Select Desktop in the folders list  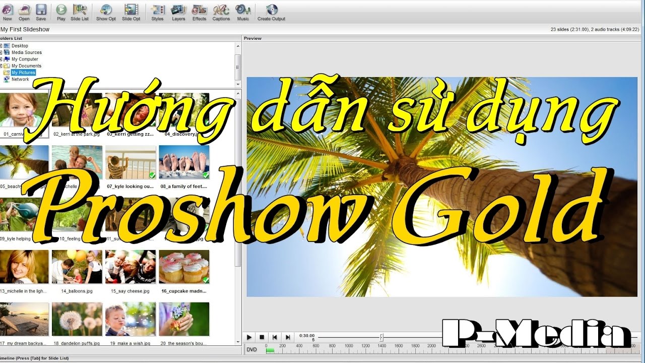[x=20, y=46]
